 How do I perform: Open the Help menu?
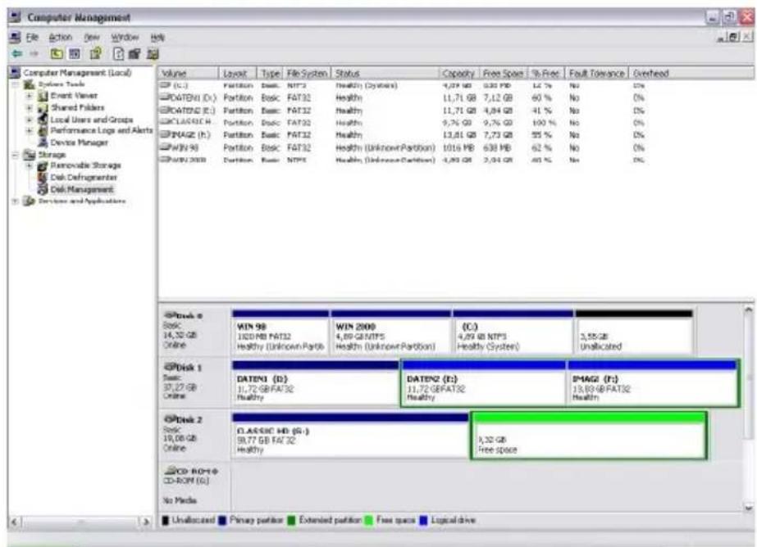point(157,37)
